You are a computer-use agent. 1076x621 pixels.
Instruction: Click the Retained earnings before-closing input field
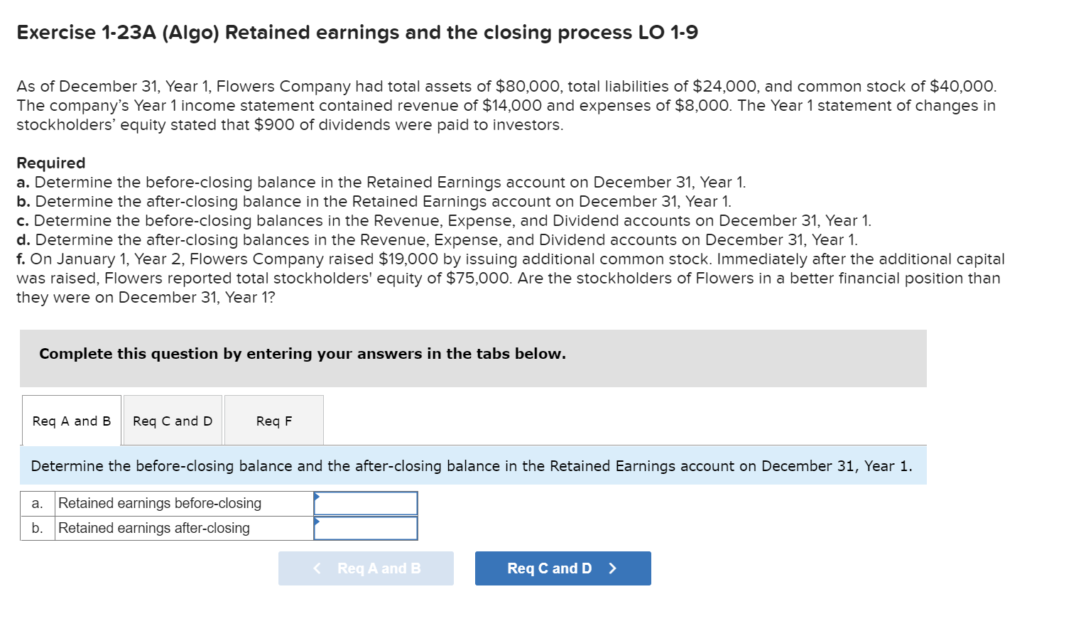pyautogui.click(x=366, y=503)
